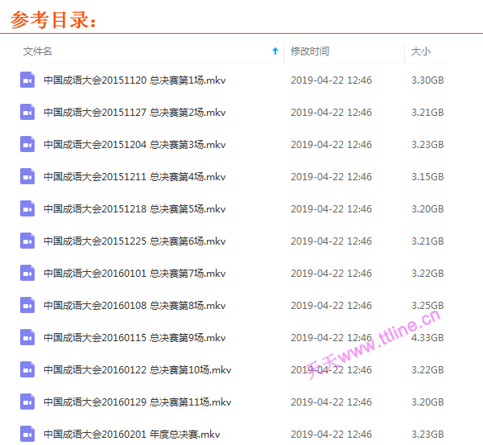The image size is (483, 445).
Task: Select file 中国成语大会20160108 总决赛第8场.mkv
Action: [134, 306]
